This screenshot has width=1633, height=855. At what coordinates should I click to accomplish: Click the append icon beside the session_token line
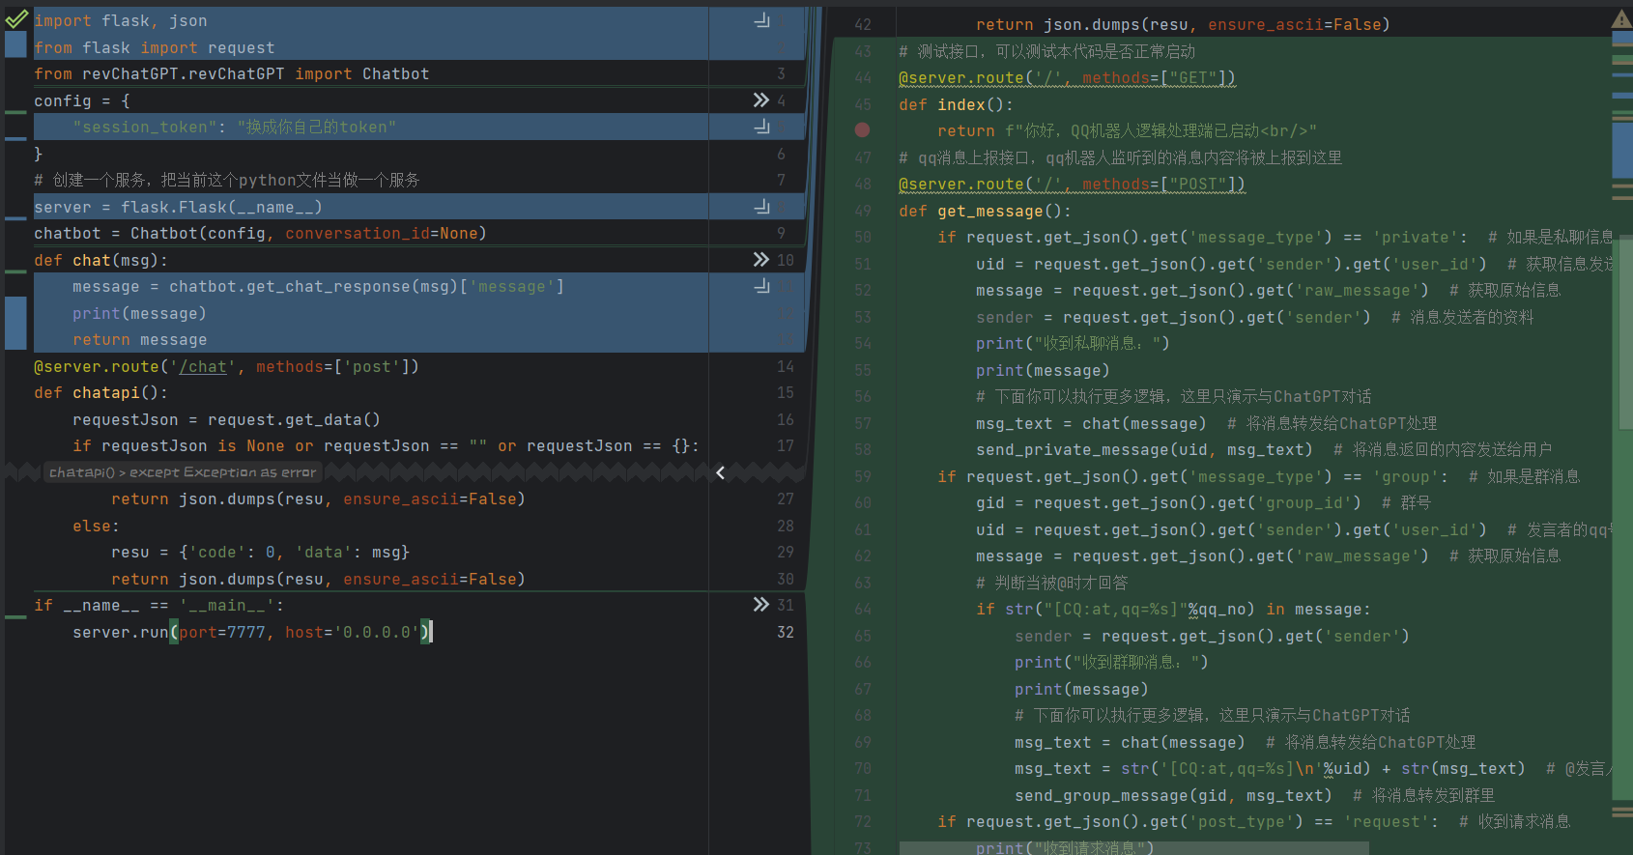click(761, 127)
